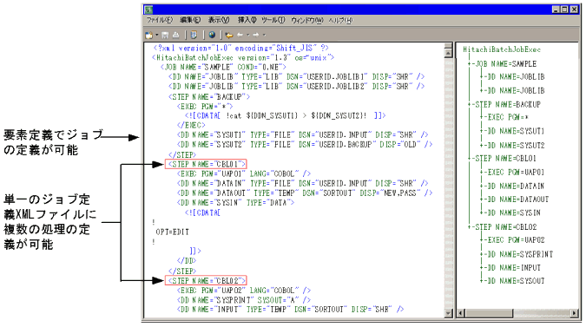
Task: Select STEP NAME=CBL01 tree node
Action: (505, 158)
